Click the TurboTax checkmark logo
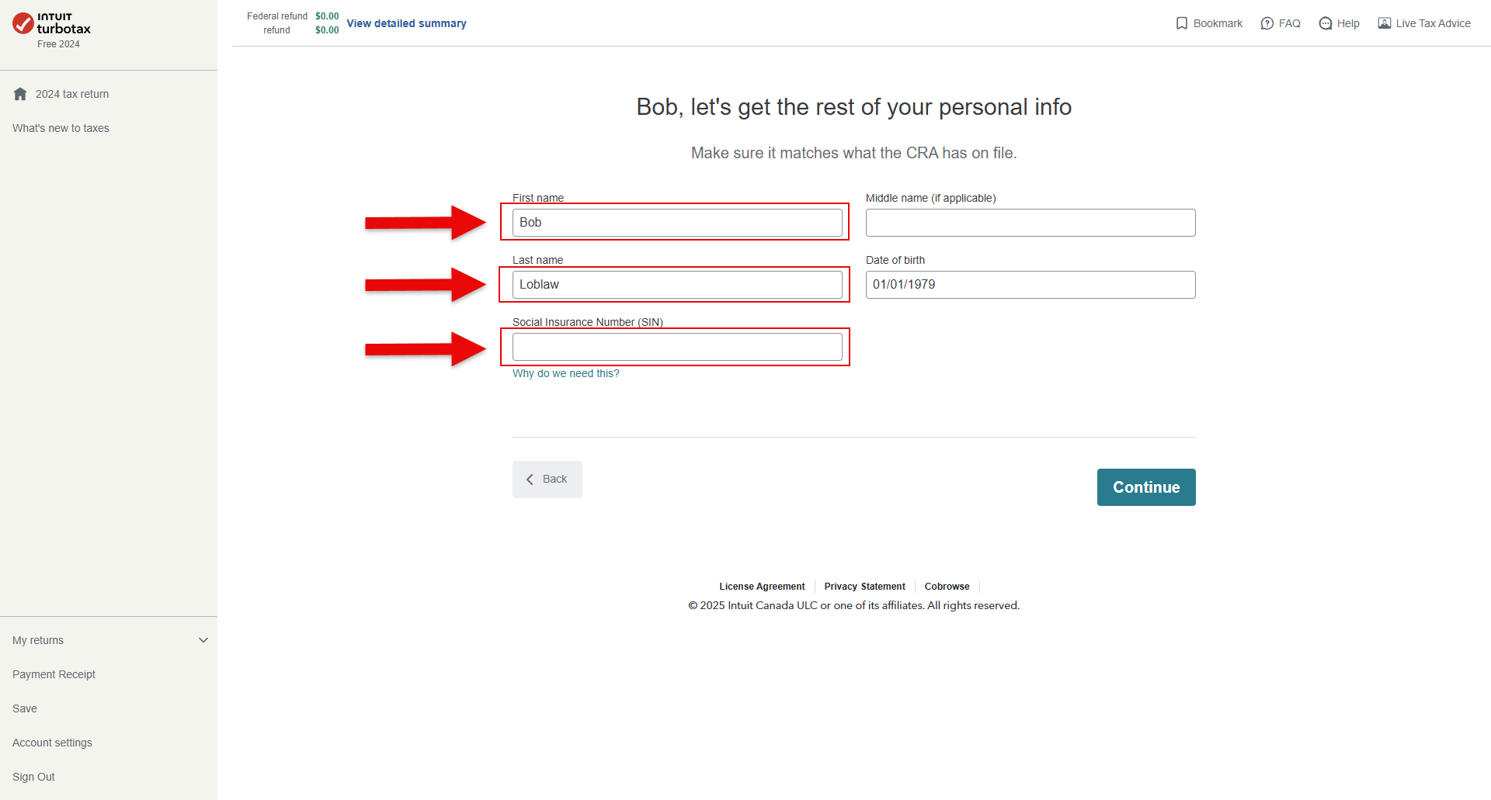 (23, 23)
